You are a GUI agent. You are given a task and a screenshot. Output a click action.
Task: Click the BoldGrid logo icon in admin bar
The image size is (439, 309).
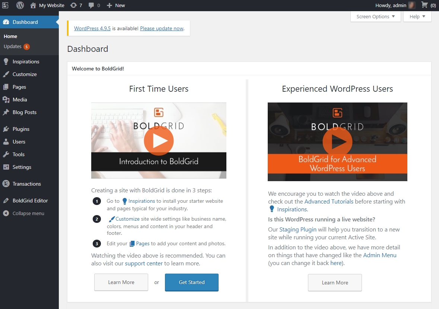(5, 5)
